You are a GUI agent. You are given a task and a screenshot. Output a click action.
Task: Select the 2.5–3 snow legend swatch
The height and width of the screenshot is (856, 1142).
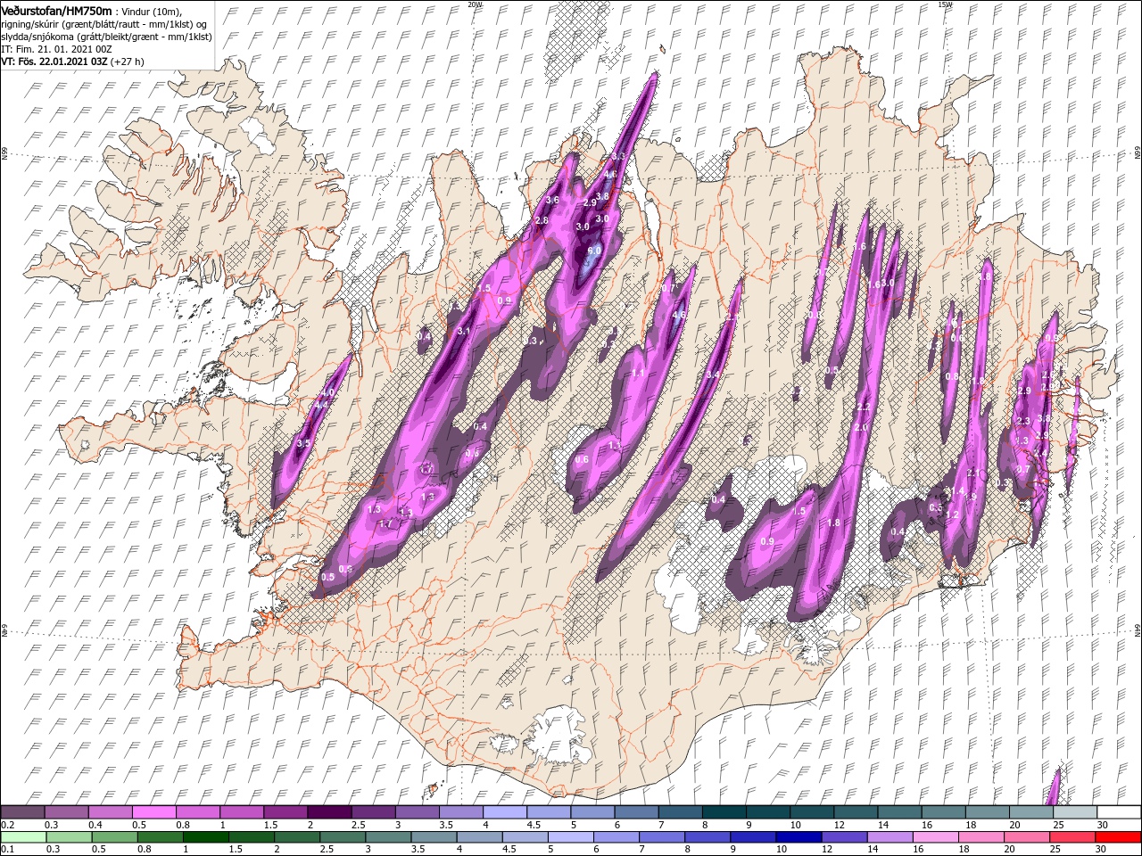[373, 812]
